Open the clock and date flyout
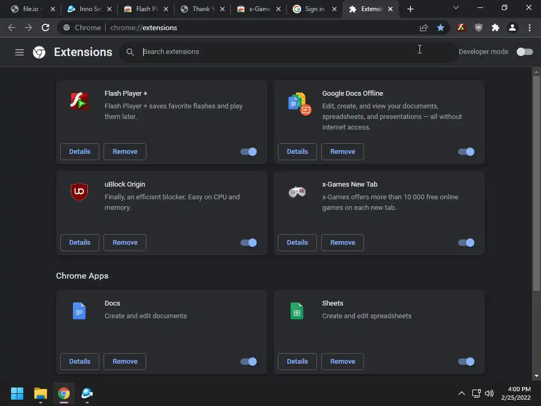Image resolution: width=541 pixels, height=406 pixels. click(x=516, y=393)
